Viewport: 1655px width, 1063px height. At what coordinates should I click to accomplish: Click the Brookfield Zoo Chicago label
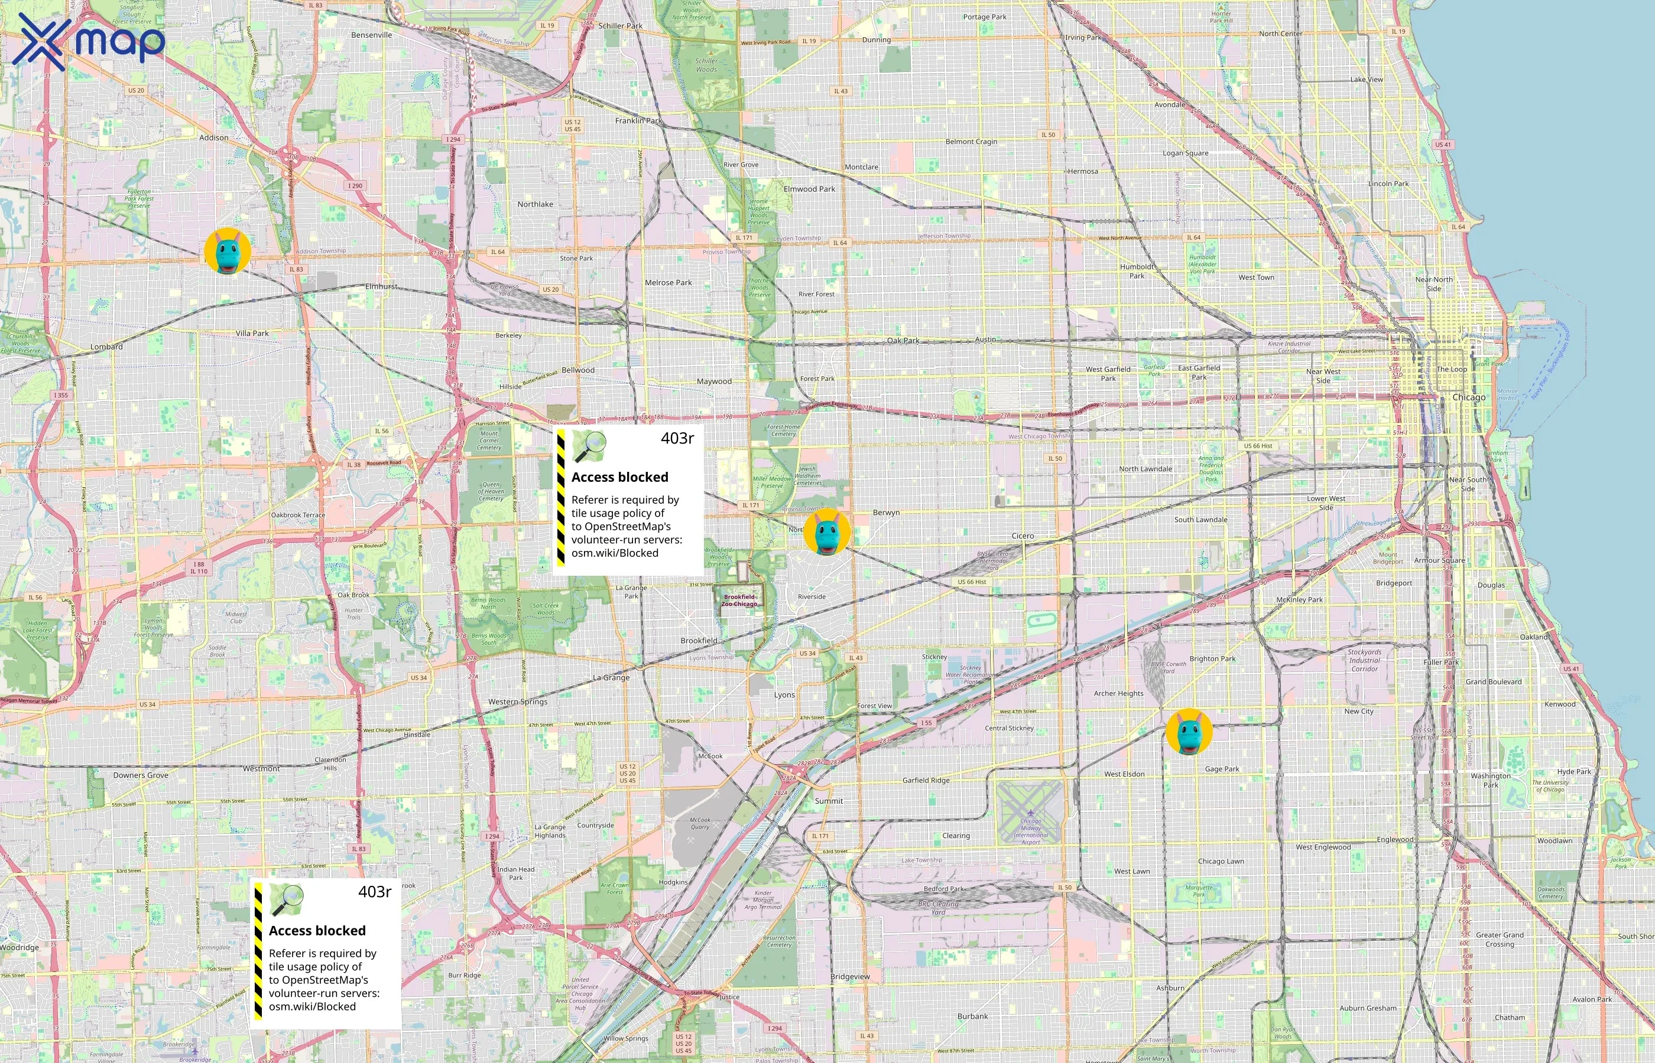coord(739,600)
